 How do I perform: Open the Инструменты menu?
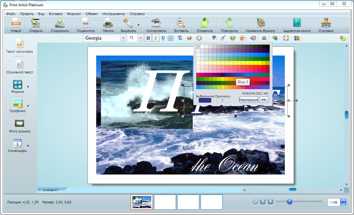click(x=113, y=13)
